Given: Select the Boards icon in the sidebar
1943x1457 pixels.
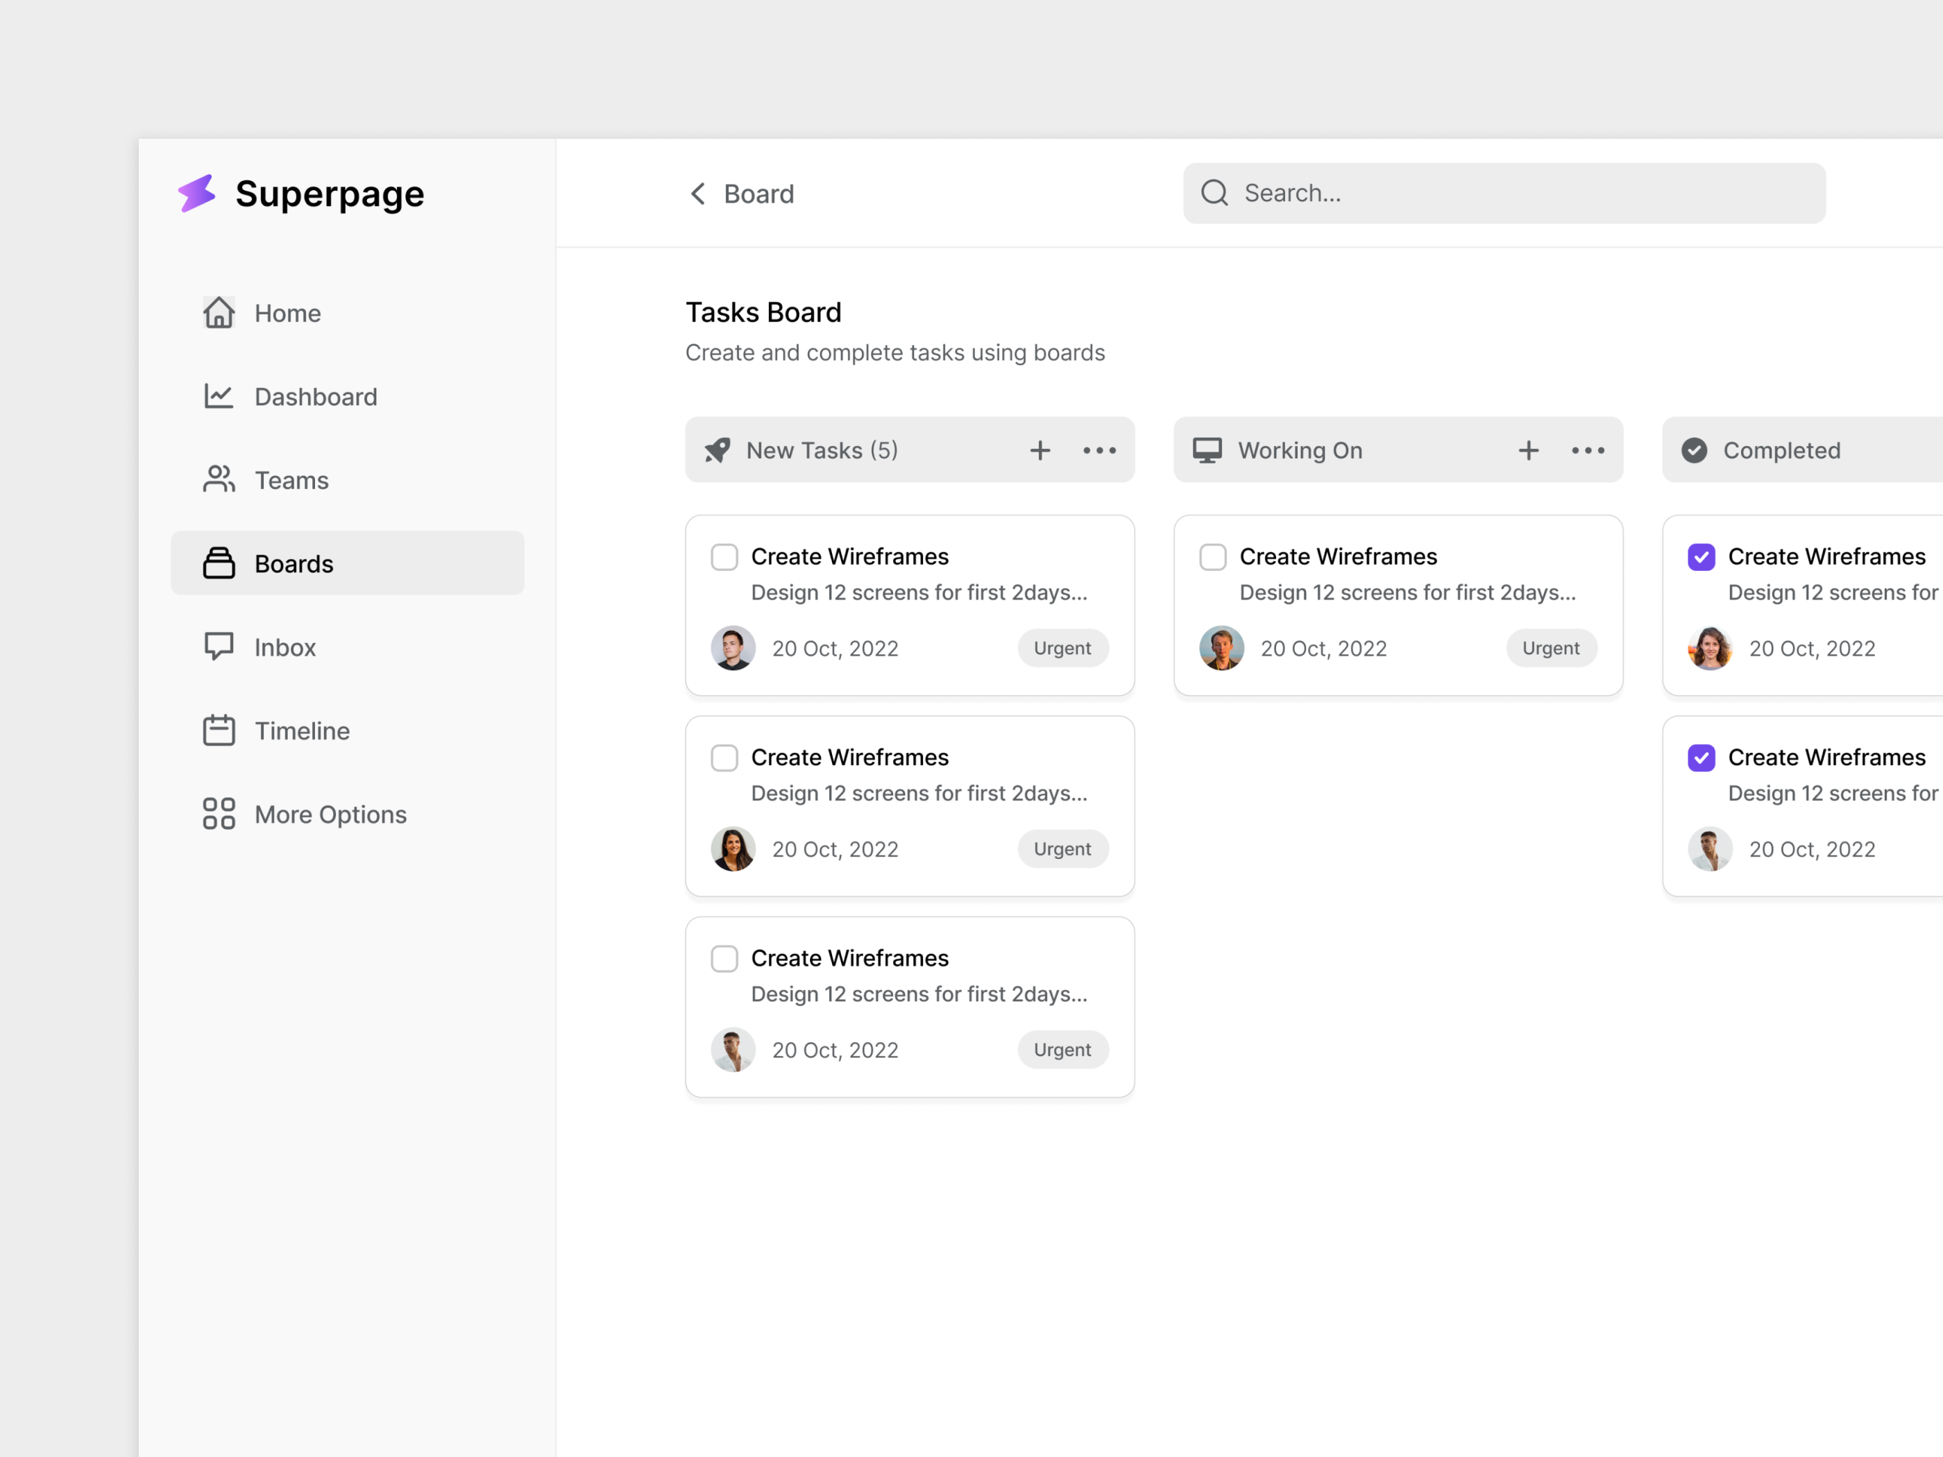Looking at the screenshot, I should click(x=219, y=563).
